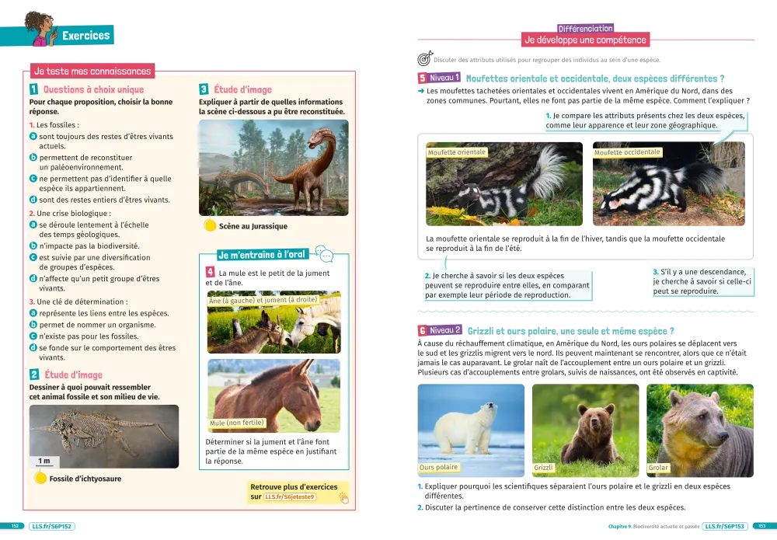This screenshot has height=540, width=777.
Task: Click the number 5 badge beside 'Niveau 1'
Action: tap(422, 78)
